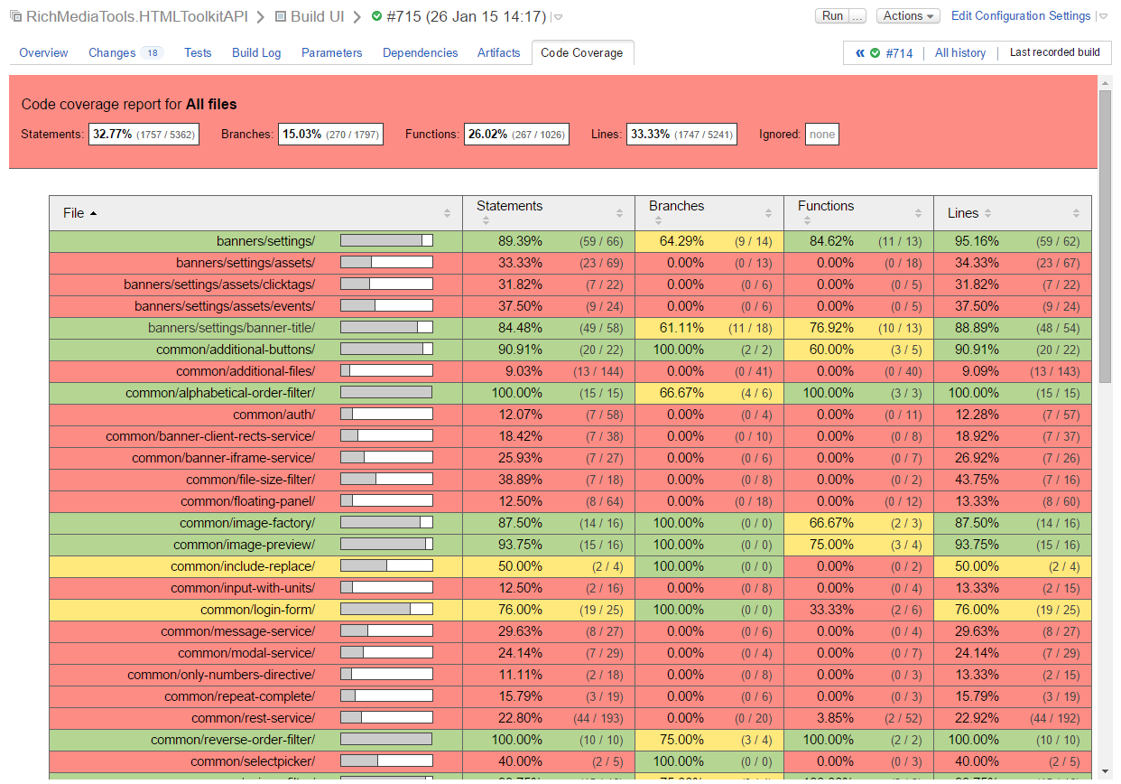Open the Actions dropdown
Viewport: 1121px width, 784px height.
pos(908,16)
